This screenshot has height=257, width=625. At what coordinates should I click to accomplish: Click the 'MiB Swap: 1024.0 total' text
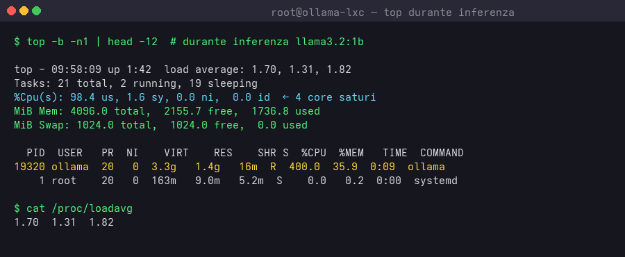tap(83, 125)
